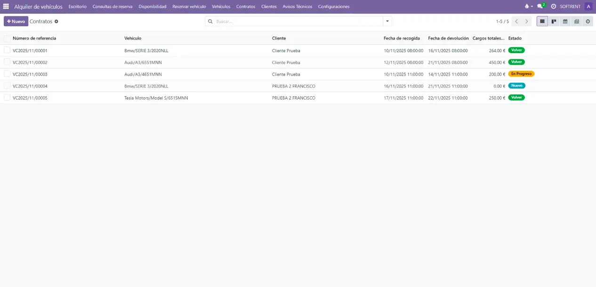Toggle the select-all checkbox in header
Viewport: 596px width, 287px height.
tap(7, 38)
